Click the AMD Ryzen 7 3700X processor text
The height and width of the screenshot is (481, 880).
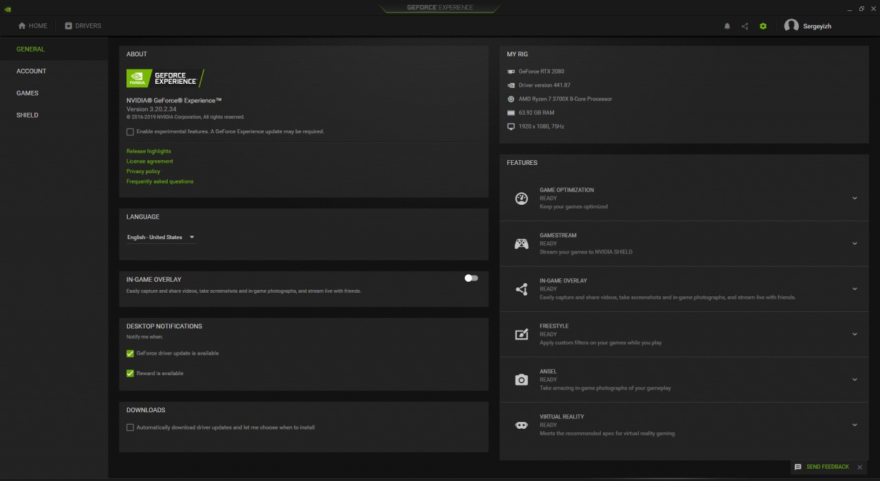pyautogui.click(x=565, y=99)
